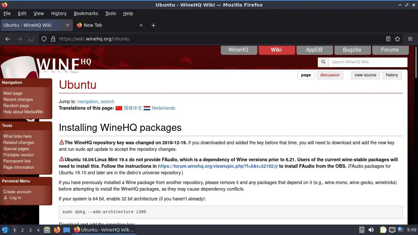
Task: Open the Page information link
Action: (x=19, y=167)
